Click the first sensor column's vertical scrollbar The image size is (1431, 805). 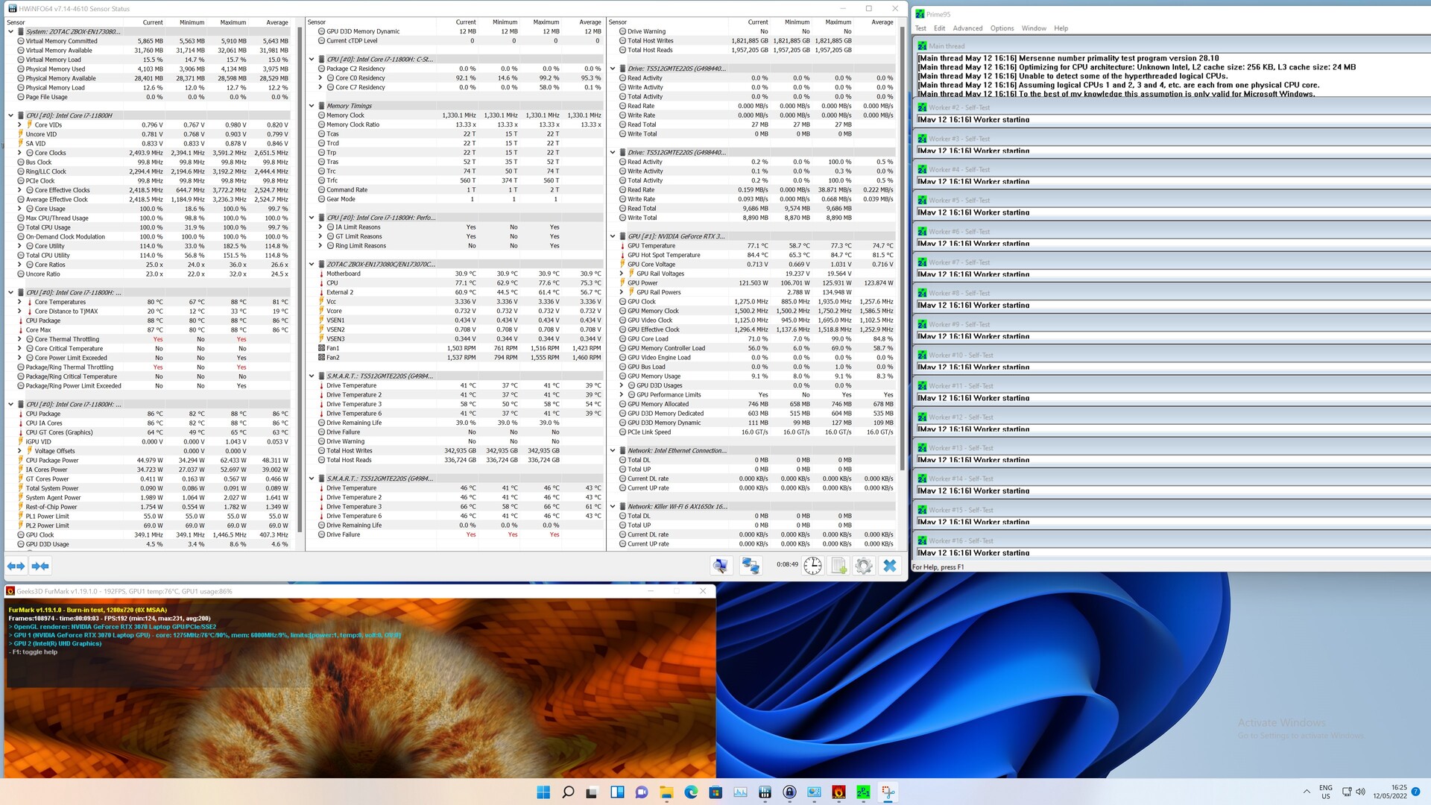[300, 283]
